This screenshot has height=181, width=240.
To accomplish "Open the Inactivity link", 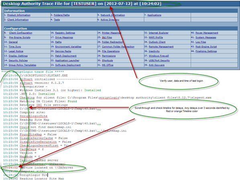I will coord(154,51).
